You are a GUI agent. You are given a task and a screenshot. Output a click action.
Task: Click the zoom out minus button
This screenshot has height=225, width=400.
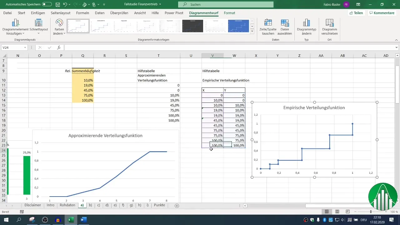tap(356, 212)
